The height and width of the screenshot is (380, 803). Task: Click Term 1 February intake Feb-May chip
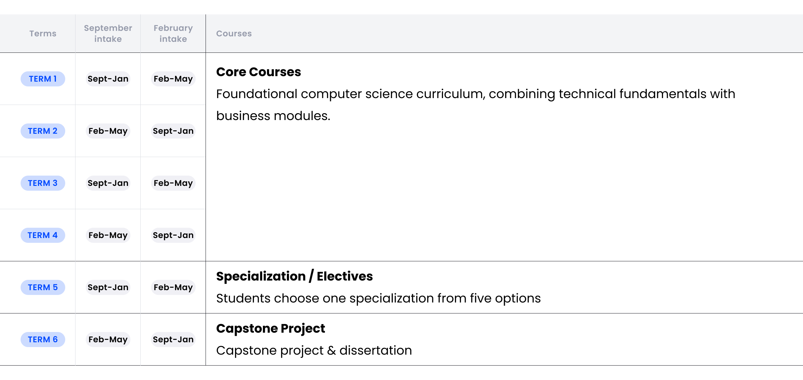[x=173, y=79]
